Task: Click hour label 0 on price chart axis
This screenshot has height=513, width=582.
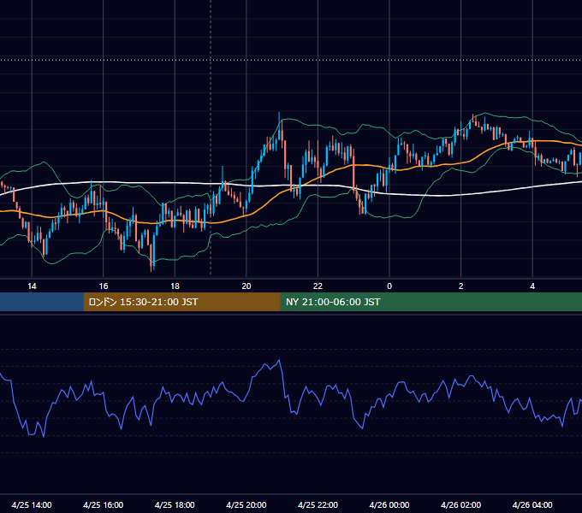Action: click(389, 286)
